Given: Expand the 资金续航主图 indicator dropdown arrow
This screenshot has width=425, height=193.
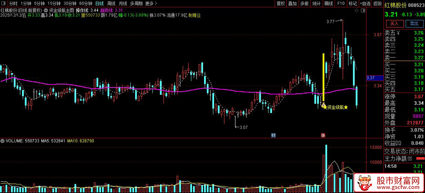Looking at the screenshot, I should pos(46,10).
